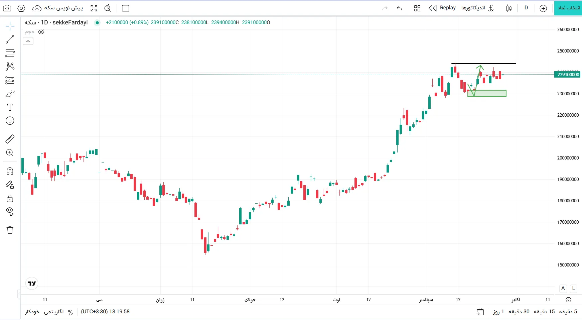
Task: Hide all drawings with eye icon
Action: point(10,211)
